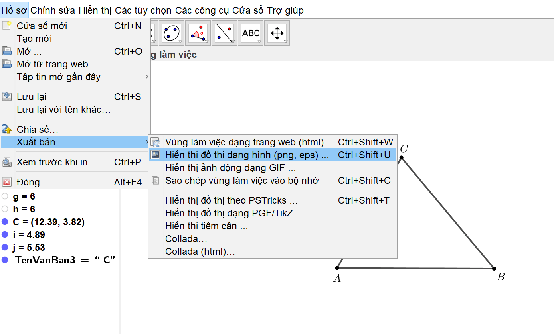
Task: Open the Hồ sơ menu
Action: (14, 10)
